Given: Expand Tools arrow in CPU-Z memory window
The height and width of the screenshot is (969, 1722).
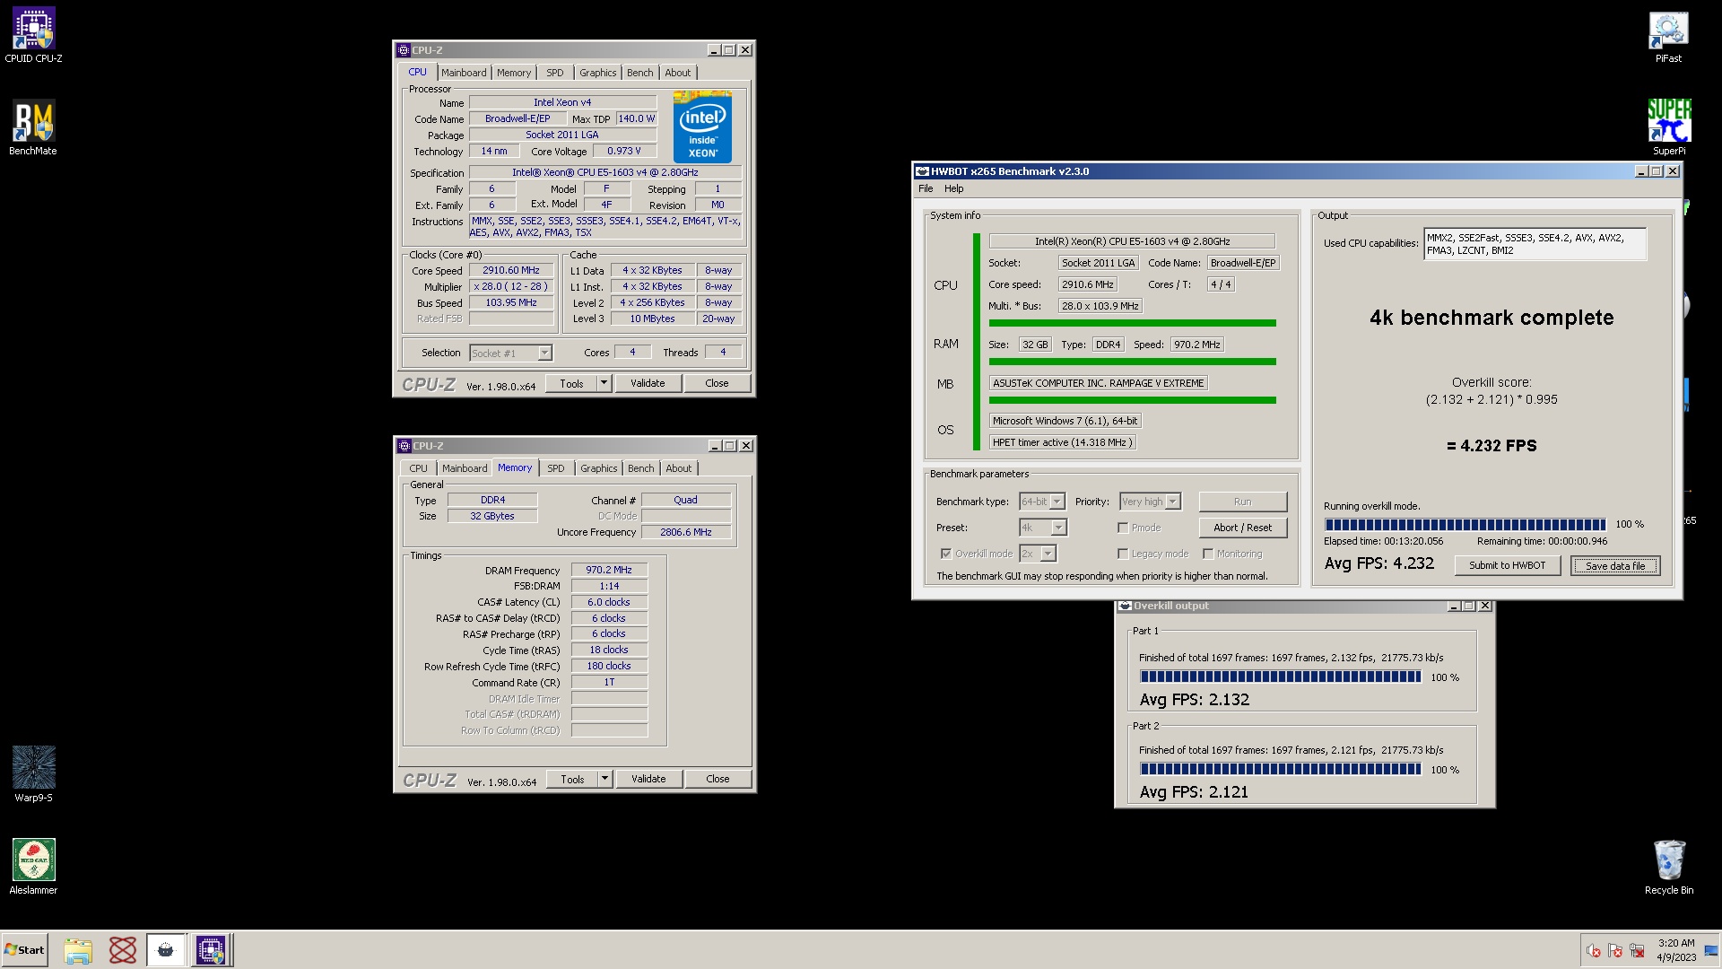Looking at the screenshot, I should tap(605, 779).
